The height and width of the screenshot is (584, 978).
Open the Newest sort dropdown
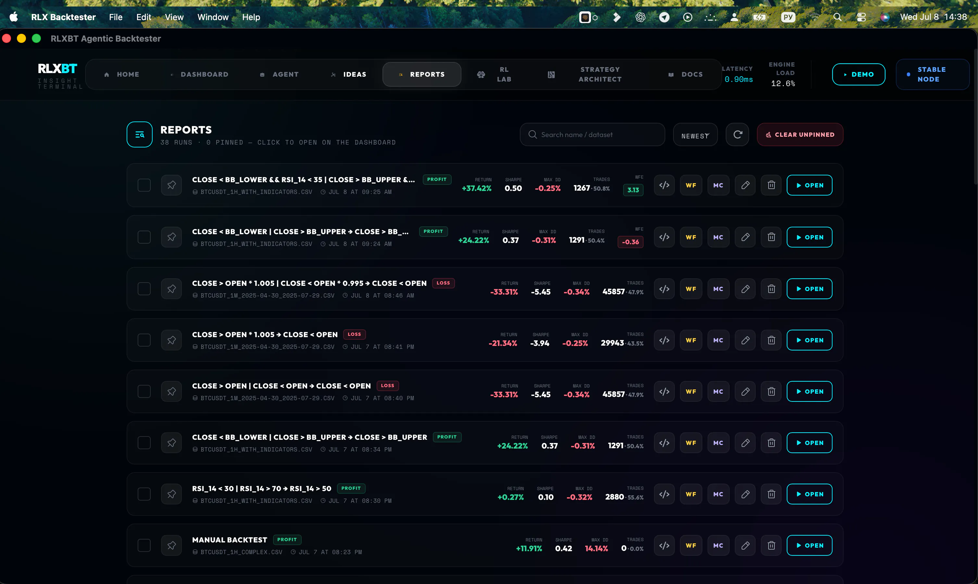695,134
